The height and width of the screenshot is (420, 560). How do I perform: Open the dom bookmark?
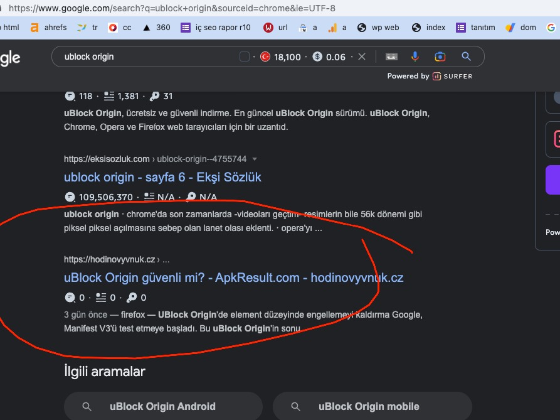520,28
